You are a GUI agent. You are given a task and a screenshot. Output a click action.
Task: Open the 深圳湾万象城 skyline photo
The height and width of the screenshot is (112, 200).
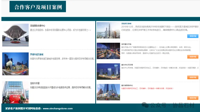[x=108, y=30]
